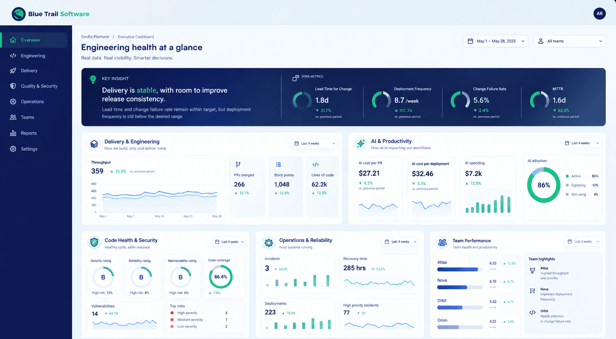Screen dimensions: 616x339
Task: Click the High severity risk row
Action: 199,313
